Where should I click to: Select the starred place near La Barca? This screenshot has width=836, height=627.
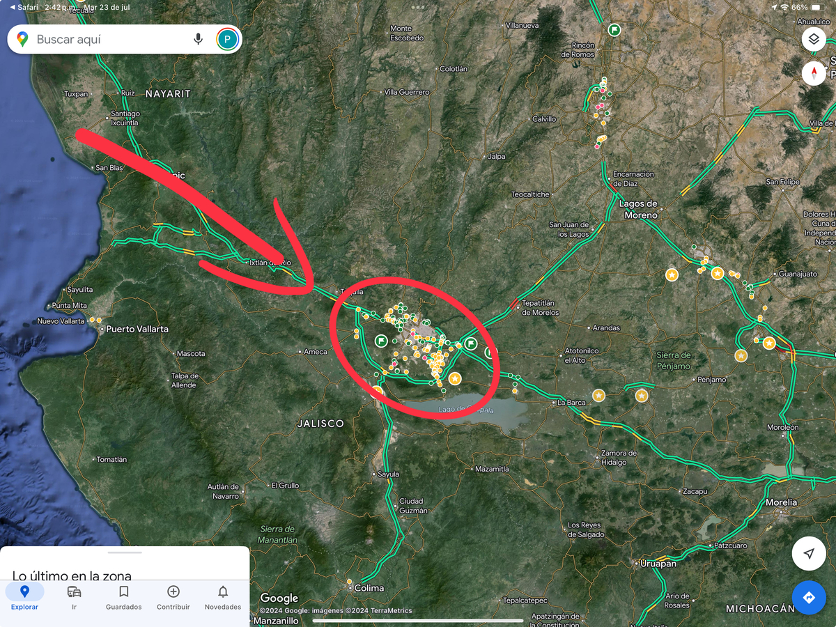(598, 396)
